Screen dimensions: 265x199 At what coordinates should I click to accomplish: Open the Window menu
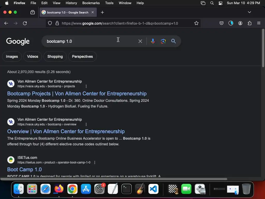click(x=125, y=3)
